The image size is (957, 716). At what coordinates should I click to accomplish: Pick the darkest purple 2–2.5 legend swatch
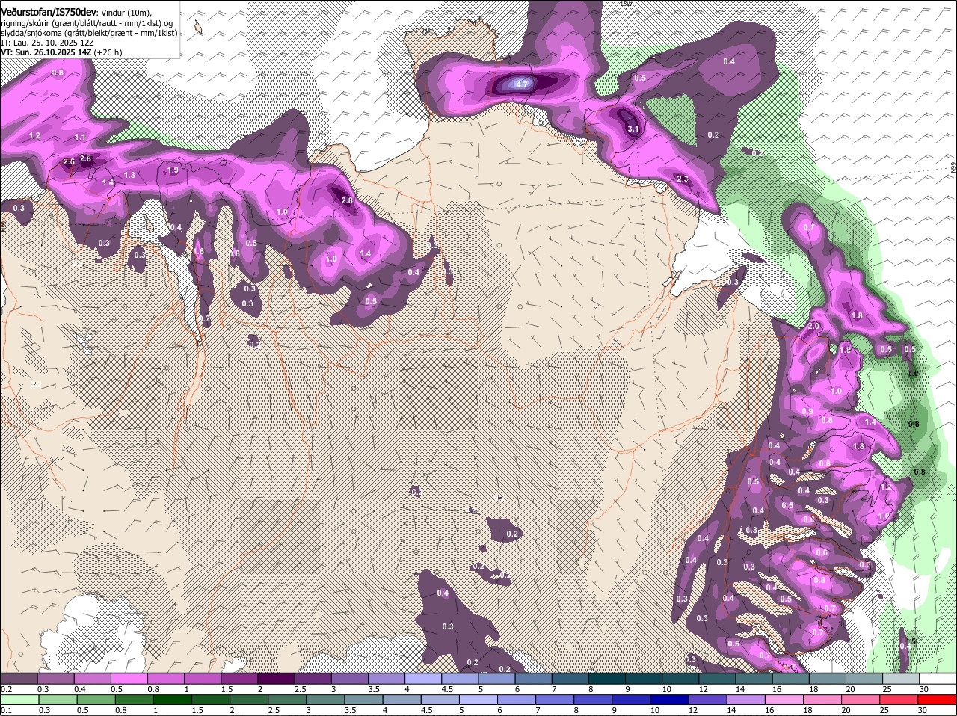point(276,678)
